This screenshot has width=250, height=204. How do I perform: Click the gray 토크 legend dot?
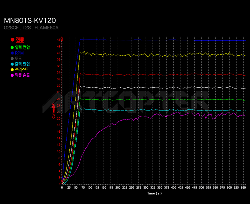(12, 59)
